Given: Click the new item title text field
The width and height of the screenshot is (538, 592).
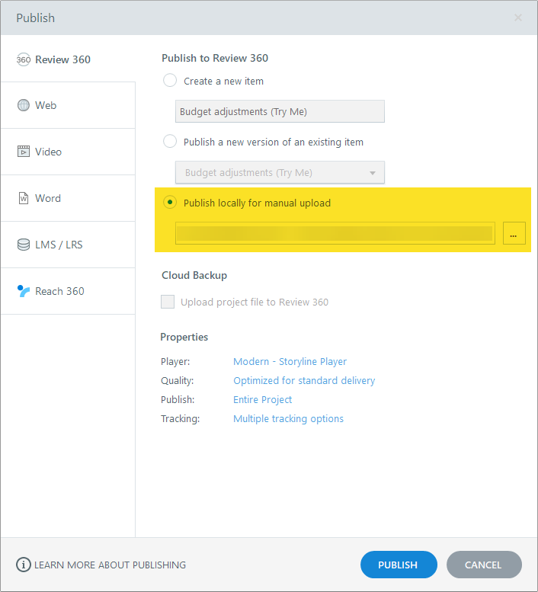Looking at the screenshot, I should [x=280, y=111].
